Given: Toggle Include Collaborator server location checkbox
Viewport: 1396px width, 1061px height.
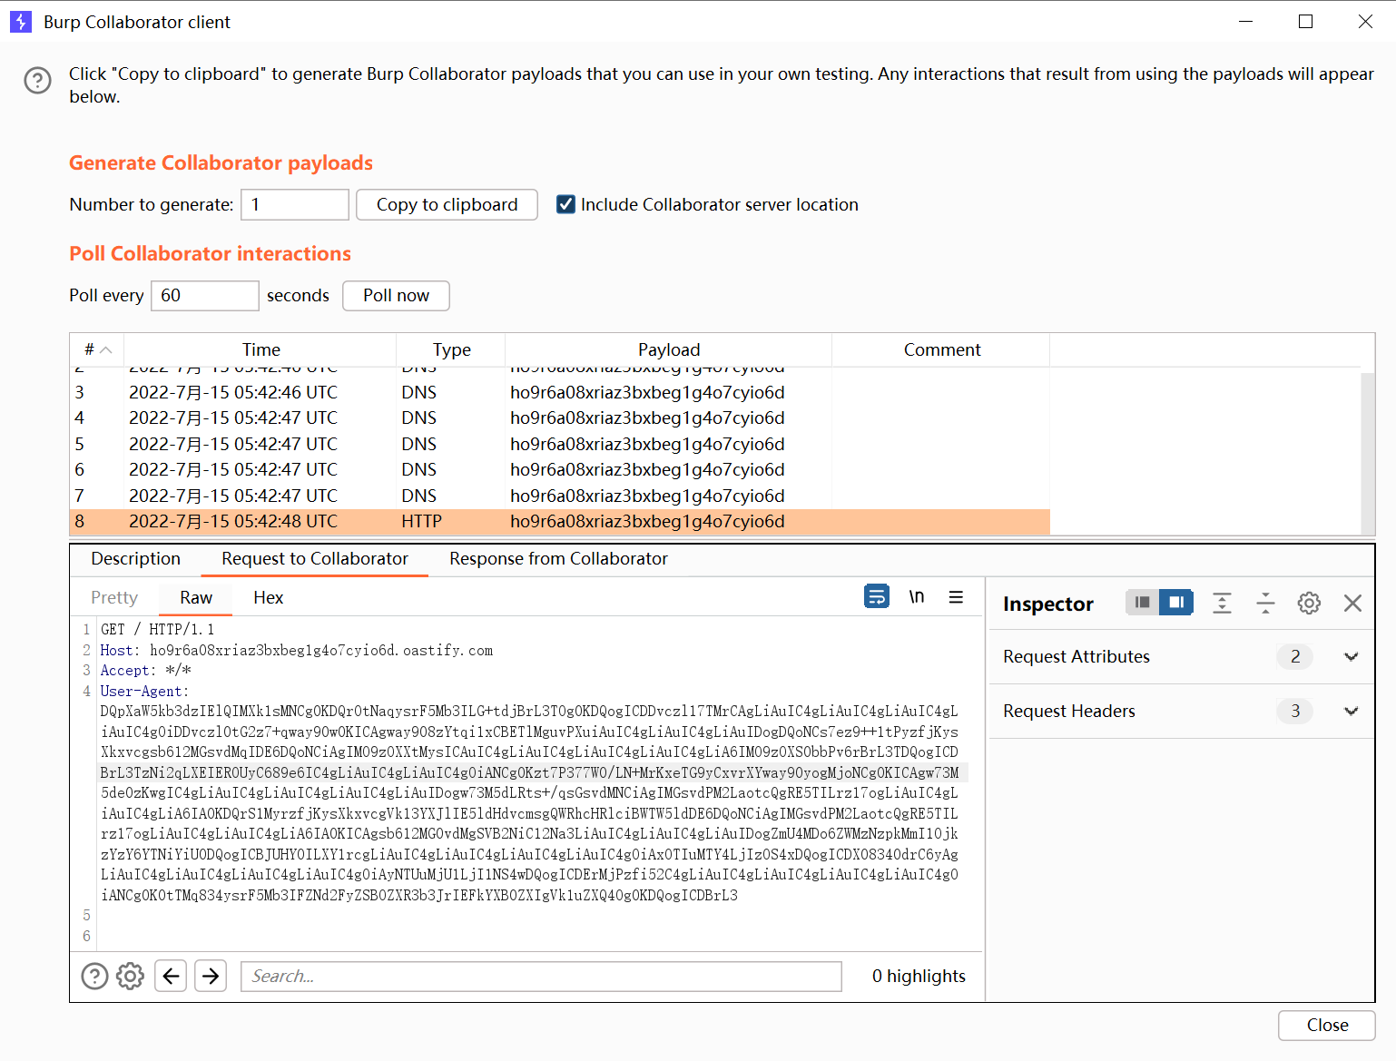Looking at the screenshot, I should click(565, 204).
